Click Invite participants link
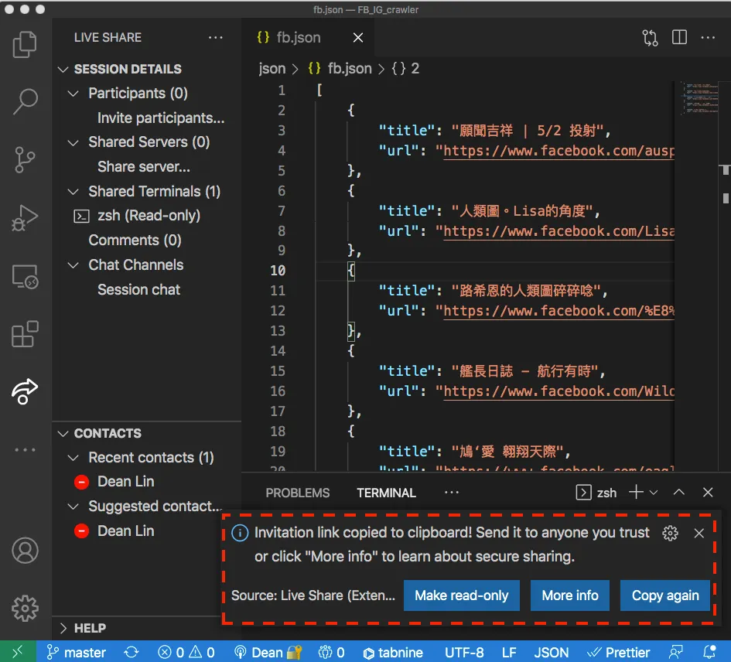Viewport: 731px width, 662px height. (x=161, y=118)
